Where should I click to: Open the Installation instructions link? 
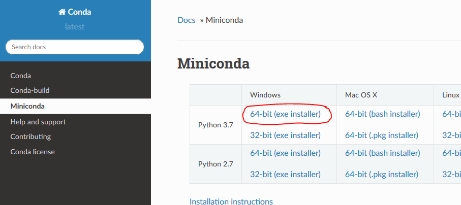[231, 201]
